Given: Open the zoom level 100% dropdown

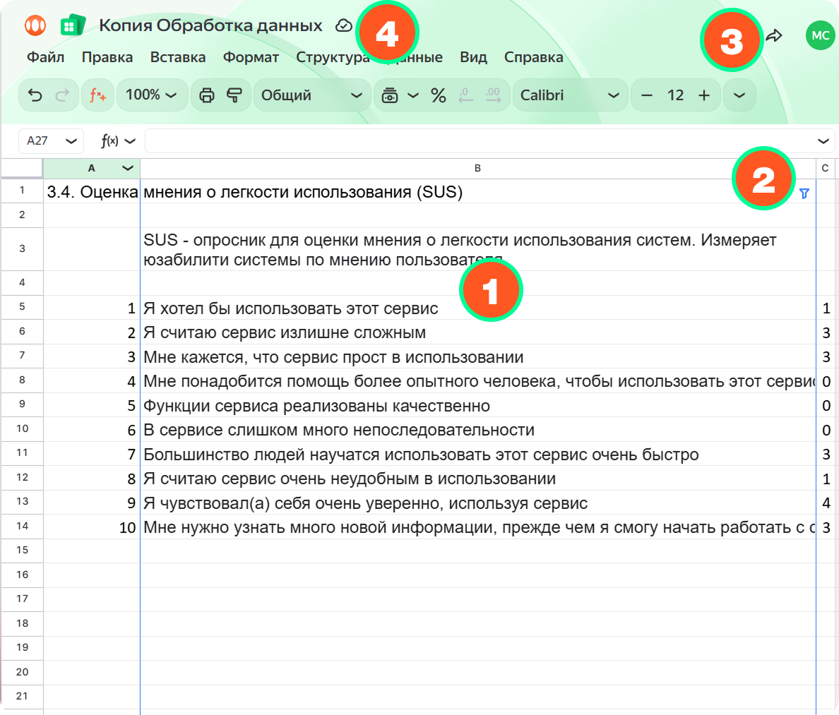Looking at the screenshot, I should coord(151,95).
